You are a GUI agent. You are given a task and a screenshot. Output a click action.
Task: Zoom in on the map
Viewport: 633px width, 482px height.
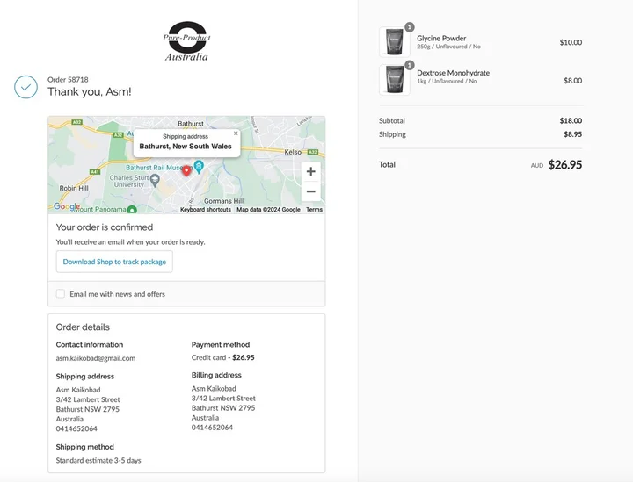(310, 171)
